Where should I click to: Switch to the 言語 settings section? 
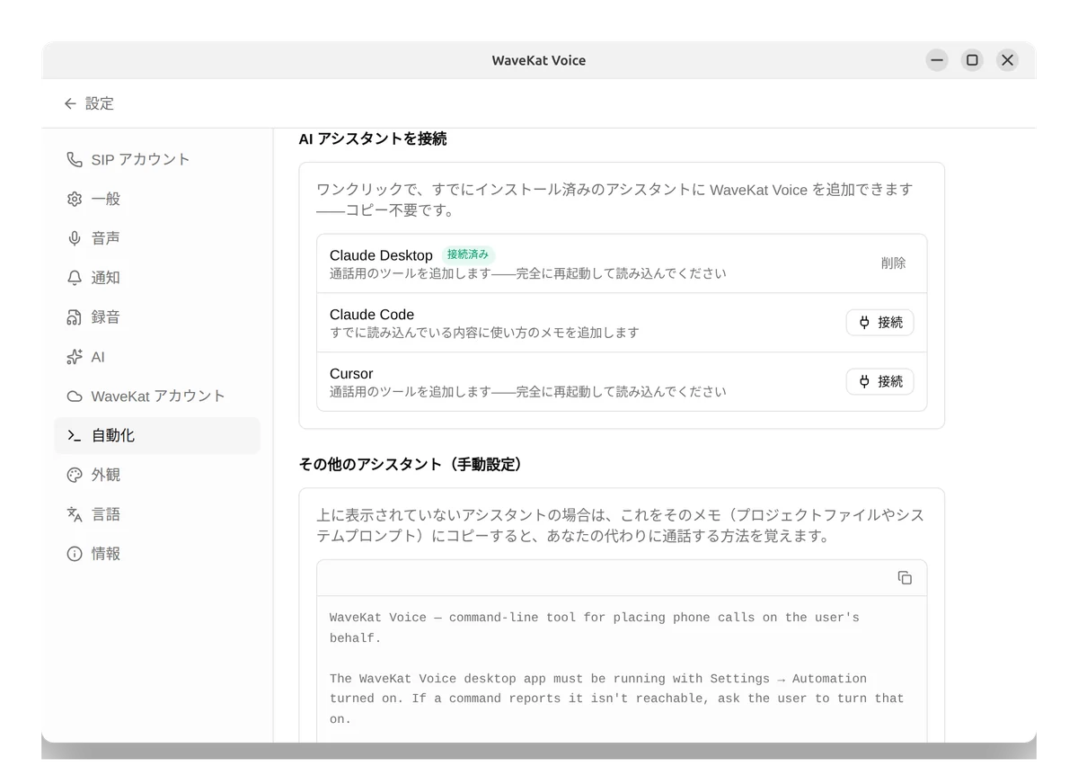(157, 514)
